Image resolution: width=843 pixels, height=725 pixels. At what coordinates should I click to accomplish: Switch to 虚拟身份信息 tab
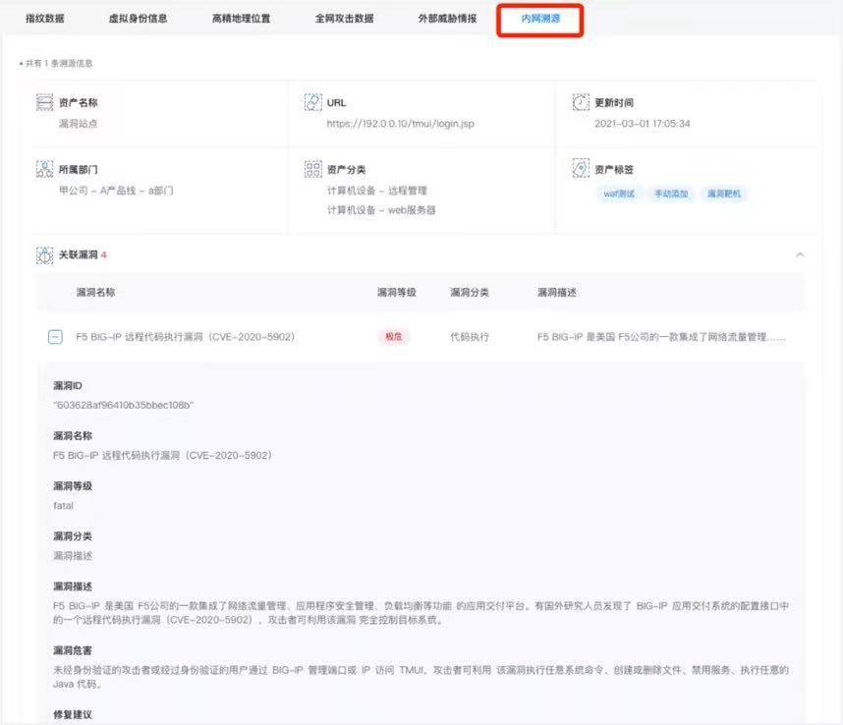(138, 19)
